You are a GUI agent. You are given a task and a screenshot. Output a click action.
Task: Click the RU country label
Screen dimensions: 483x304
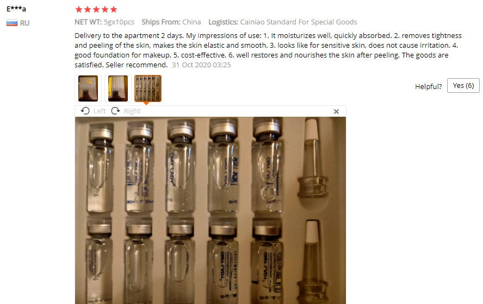(x=24, y=23)
